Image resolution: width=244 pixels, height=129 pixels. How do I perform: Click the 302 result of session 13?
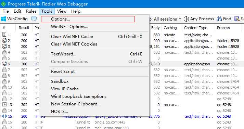click(24, 105)
